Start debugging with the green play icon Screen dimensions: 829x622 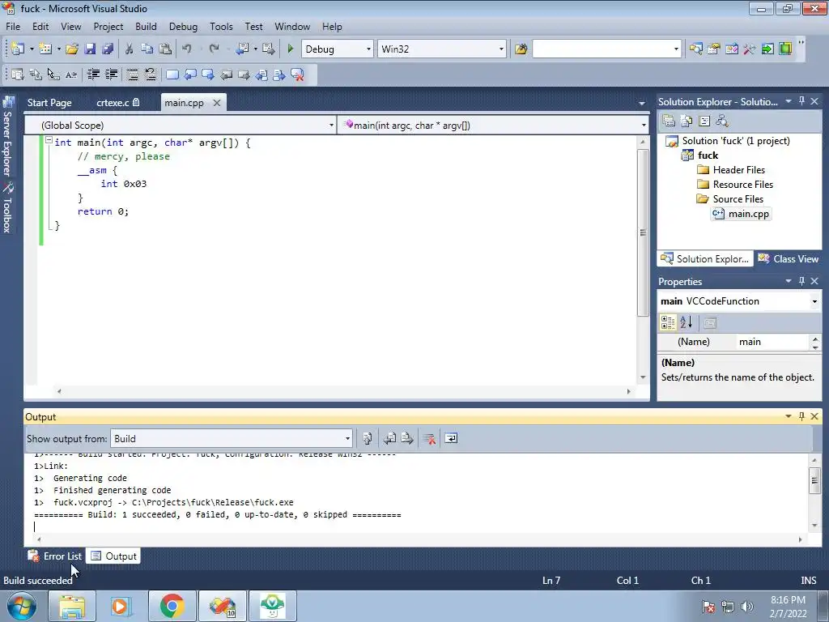coord(291,49)
